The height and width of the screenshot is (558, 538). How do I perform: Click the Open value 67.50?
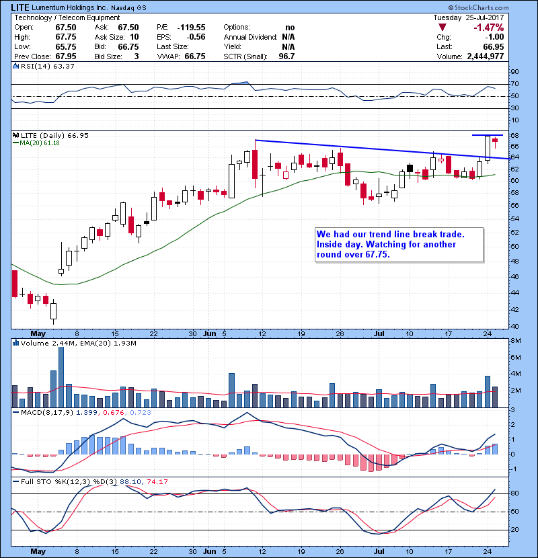66,28
